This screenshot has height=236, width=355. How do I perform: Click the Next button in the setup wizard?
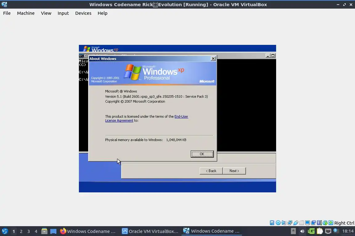pyautogui.click(x=234, y=171)
